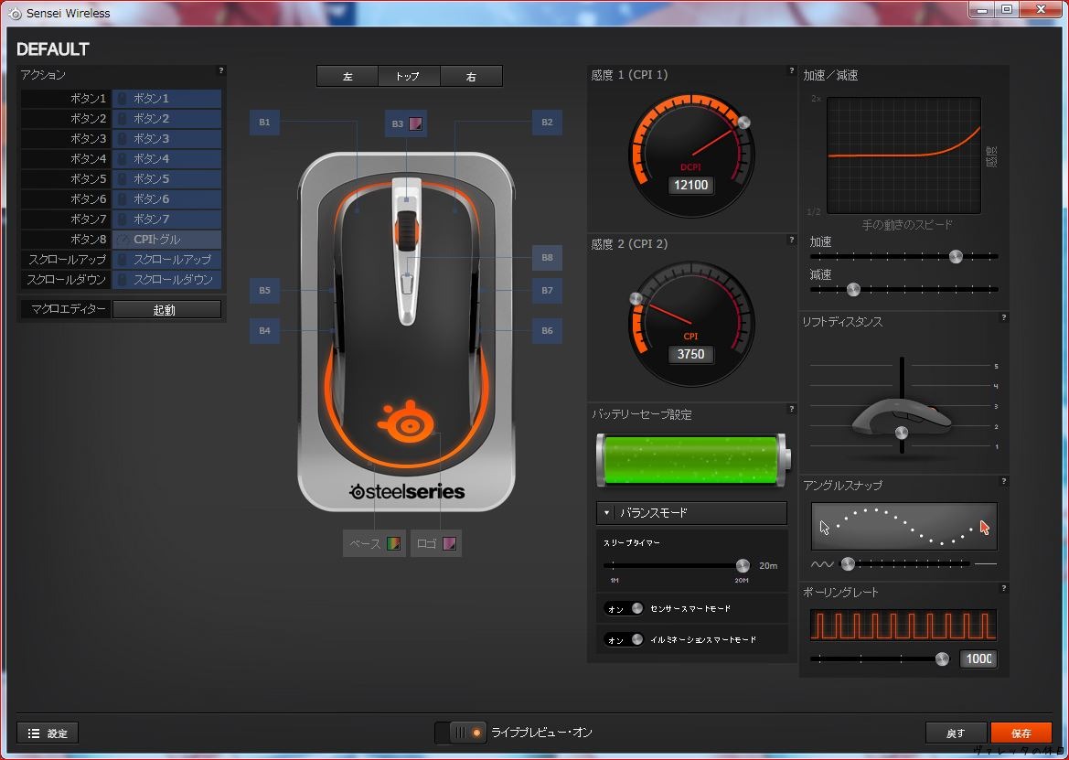The width and height of the screenshot is (1069, 760).
Task: Open help for ポーリングレート
Action: click(x=1003, y=588)
